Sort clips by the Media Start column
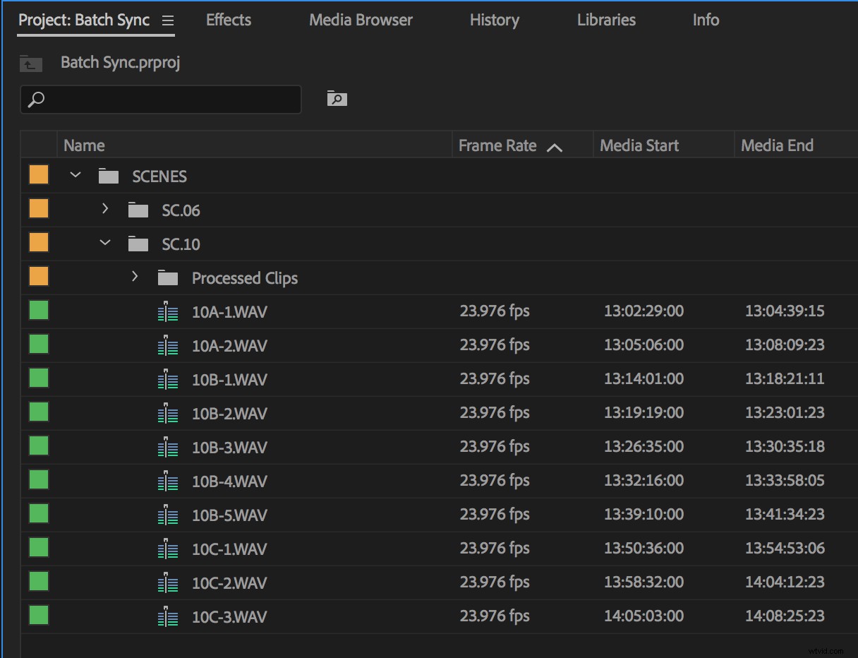 pyautogui.click(x=639, y=145)
